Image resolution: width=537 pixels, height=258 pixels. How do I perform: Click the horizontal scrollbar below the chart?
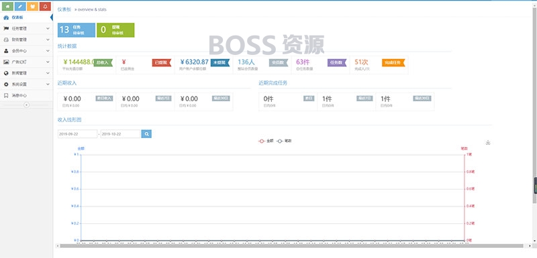tap(291, 246)
